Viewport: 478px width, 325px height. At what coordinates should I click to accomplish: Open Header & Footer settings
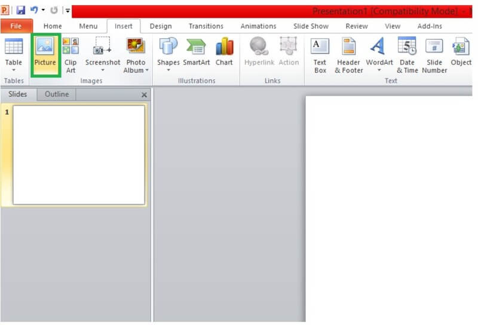349,55
